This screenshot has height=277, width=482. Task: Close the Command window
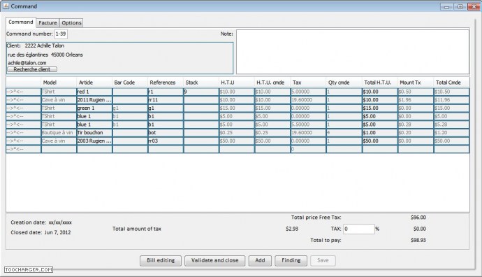[x=474, y=6]
